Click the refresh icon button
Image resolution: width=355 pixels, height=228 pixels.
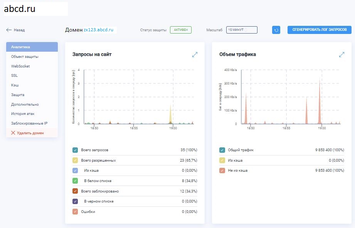276,30
